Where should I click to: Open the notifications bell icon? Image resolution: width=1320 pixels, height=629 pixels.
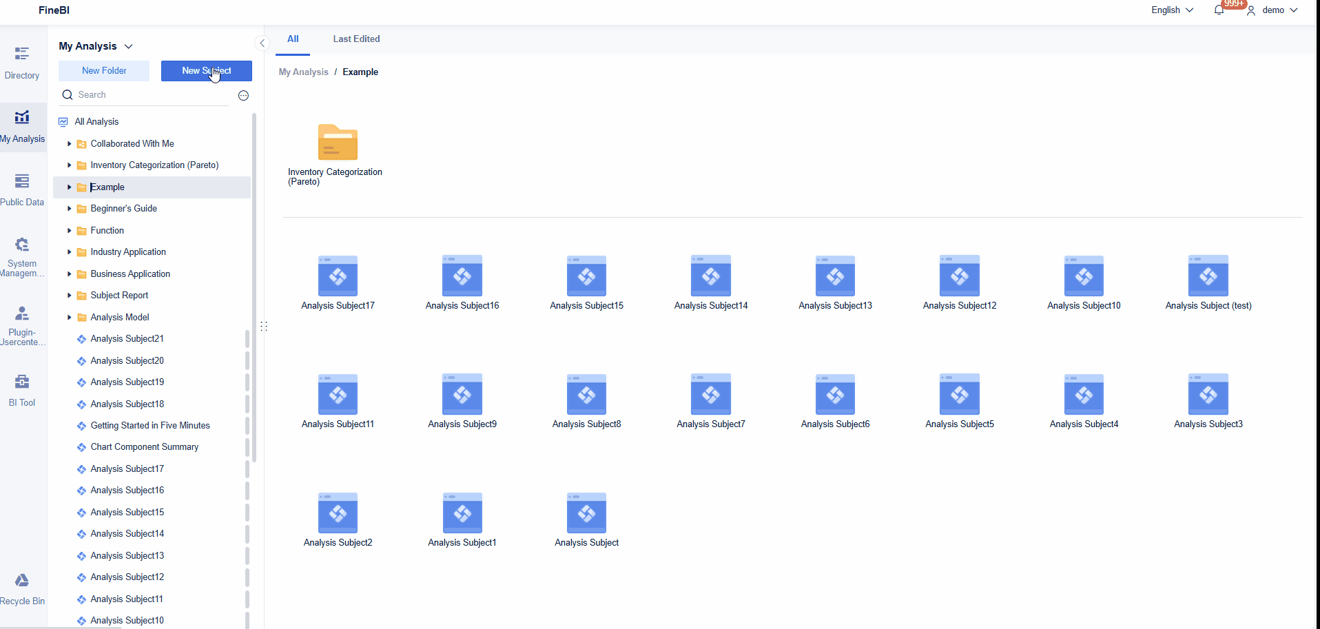click(x=1219, y=10)
